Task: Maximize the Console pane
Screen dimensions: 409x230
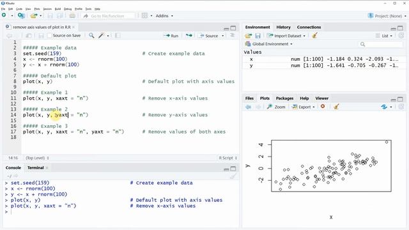Action: point(233,169)
